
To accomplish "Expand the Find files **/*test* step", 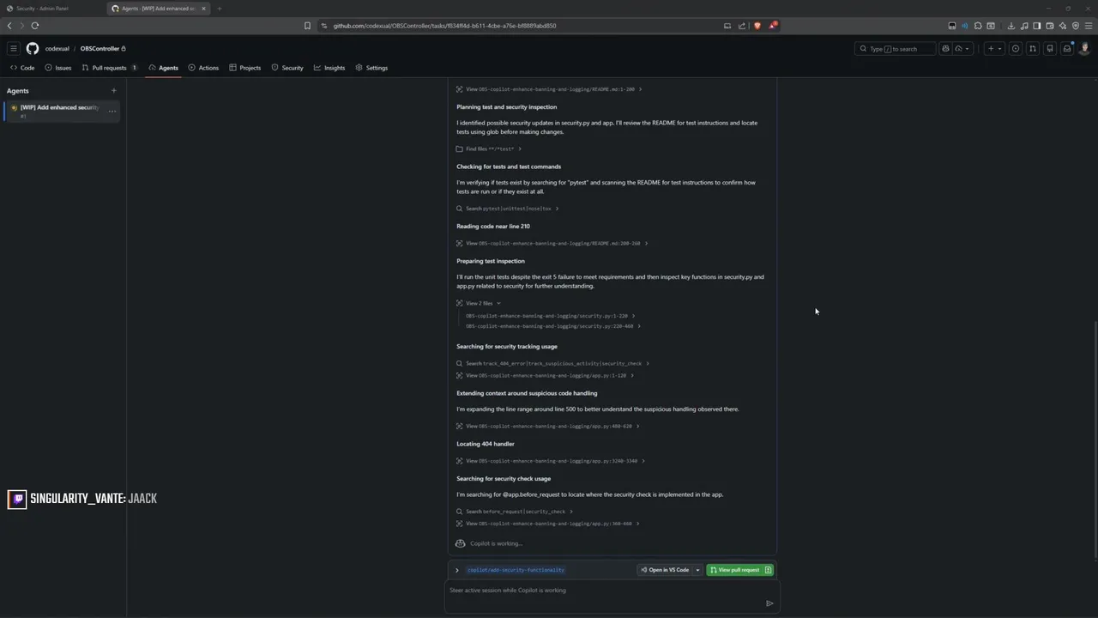I will tap(489, 148).
